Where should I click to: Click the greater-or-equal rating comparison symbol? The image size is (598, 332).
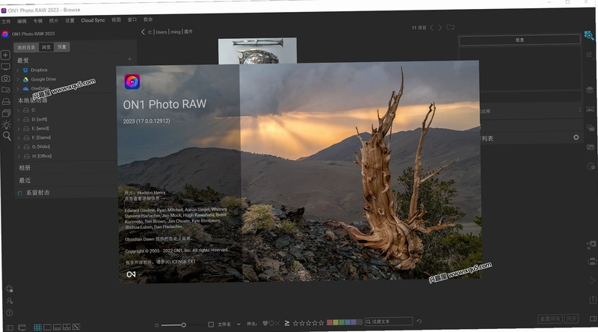pyautogui.click(x=287, y=323)
